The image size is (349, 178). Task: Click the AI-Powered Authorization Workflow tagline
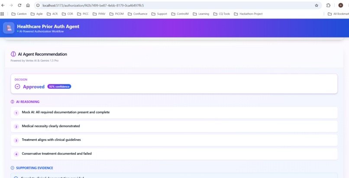pyautogui.click(x=42, y=31)
